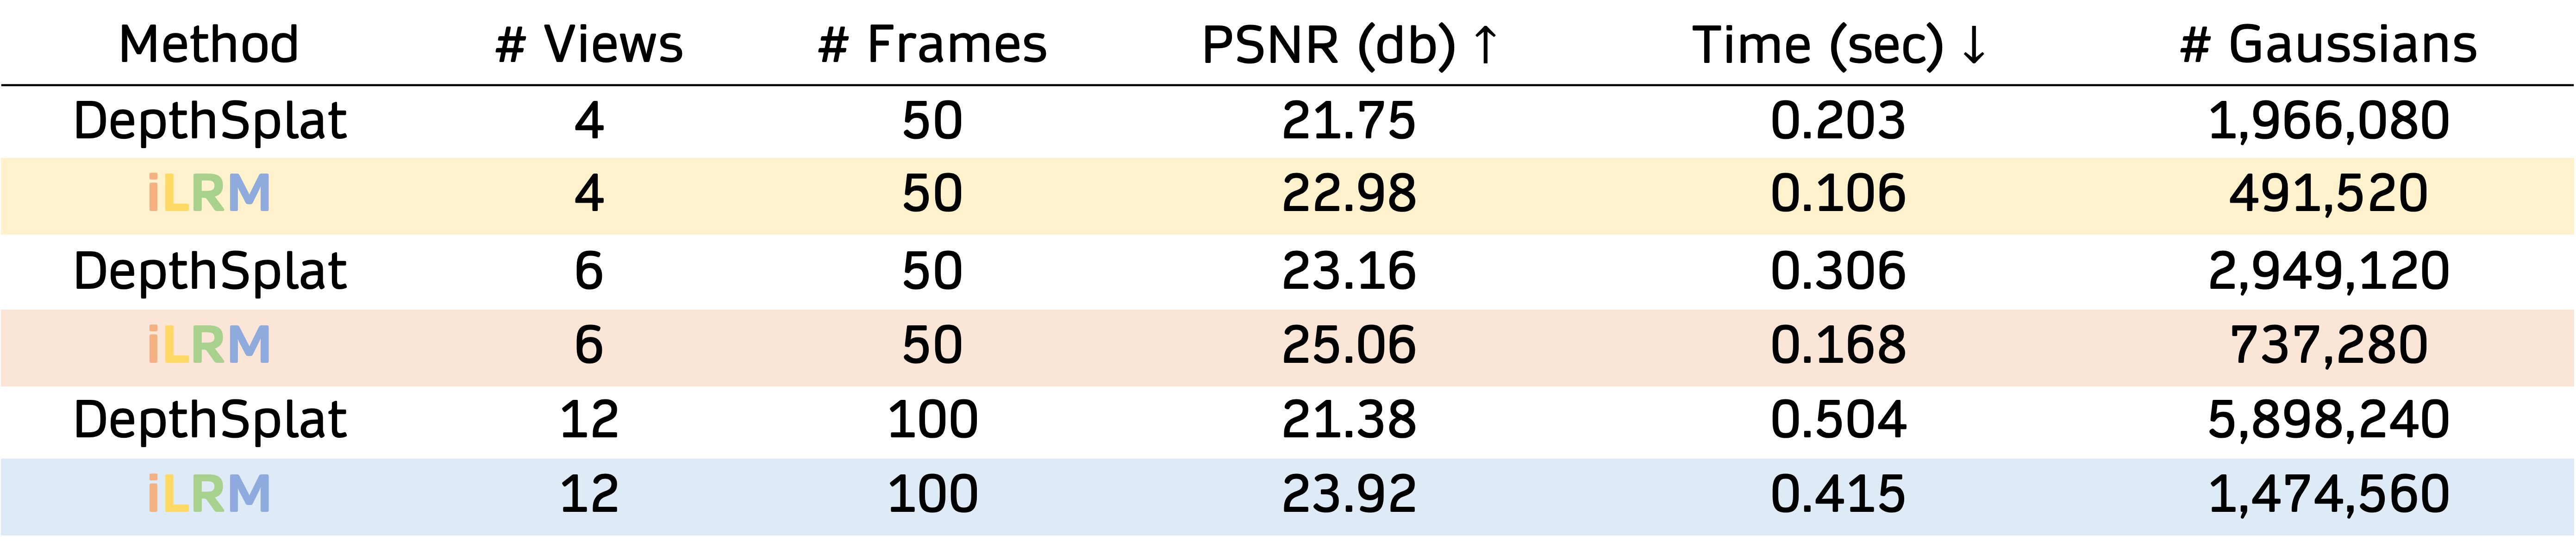Click the time value 0.504

1838,420
